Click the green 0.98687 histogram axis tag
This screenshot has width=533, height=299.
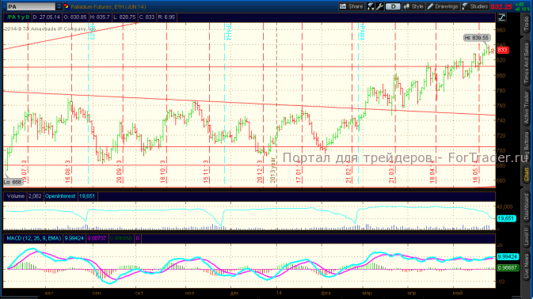pos(508,268)
